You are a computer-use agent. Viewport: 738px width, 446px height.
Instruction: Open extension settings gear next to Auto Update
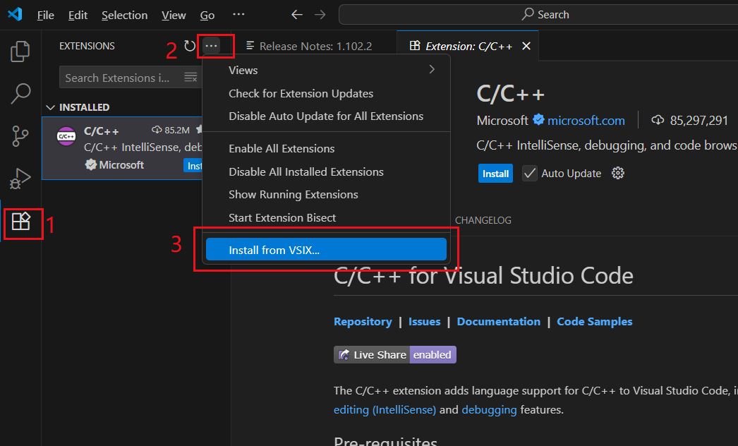click(618, 173)
